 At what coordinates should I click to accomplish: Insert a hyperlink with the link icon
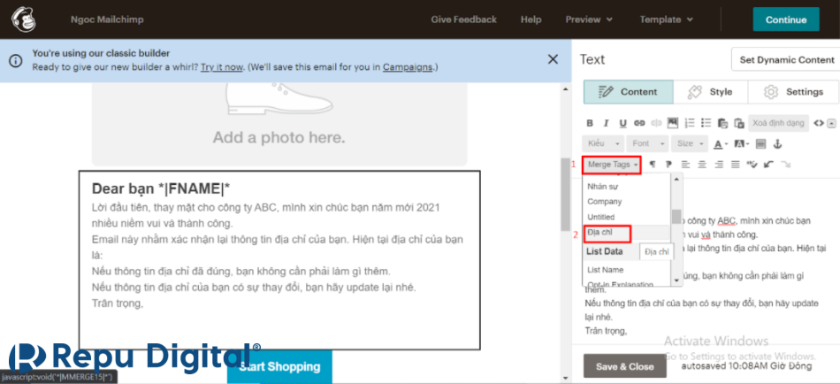639,123
